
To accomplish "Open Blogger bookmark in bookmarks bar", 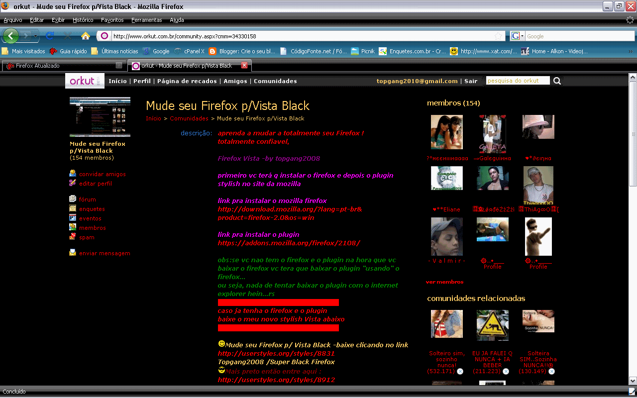I will tap(242, 51).
